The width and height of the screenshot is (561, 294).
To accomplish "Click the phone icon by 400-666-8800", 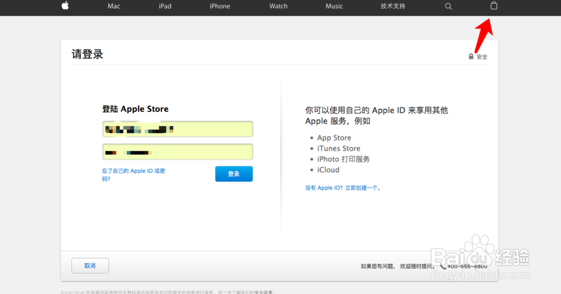I will (x=443, y=267).
